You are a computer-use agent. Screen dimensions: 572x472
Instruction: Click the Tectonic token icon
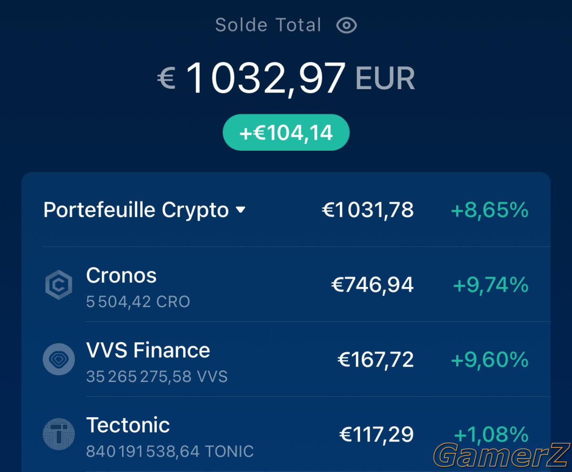(59, 434)
